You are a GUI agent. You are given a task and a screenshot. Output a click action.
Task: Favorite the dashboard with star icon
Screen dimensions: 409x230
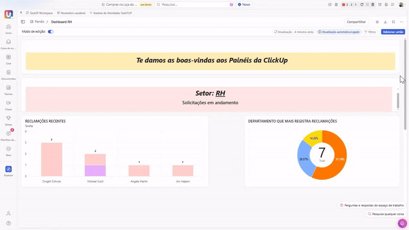(377, 22)
